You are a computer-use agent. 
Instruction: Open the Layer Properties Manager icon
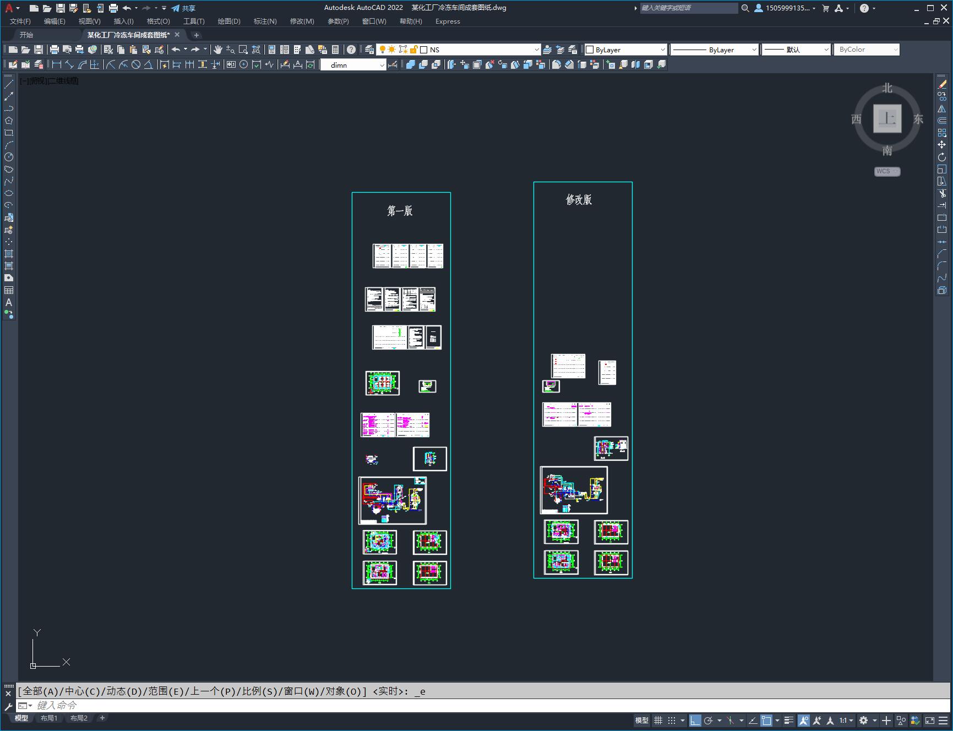[x=369, y=50]
